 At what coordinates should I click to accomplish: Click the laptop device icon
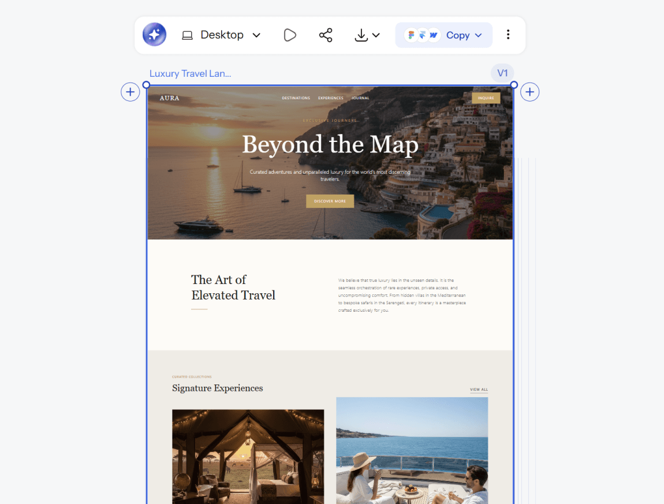point(187,35)
